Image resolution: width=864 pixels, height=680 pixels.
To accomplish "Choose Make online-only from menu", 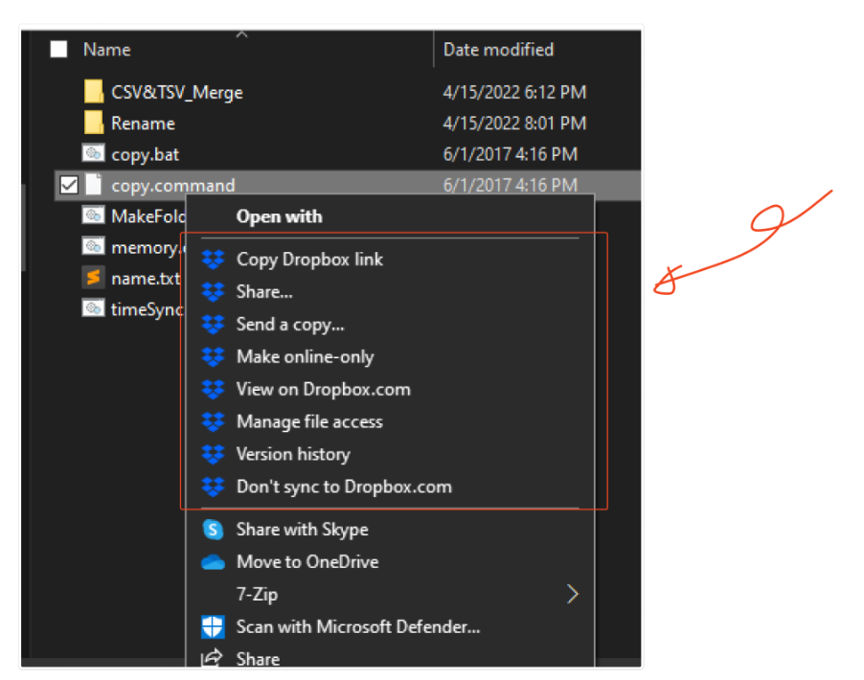I will [305, 357].
